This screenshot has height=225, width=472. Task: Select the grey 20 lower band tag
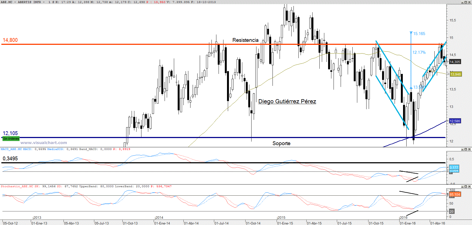coord(452,211)
